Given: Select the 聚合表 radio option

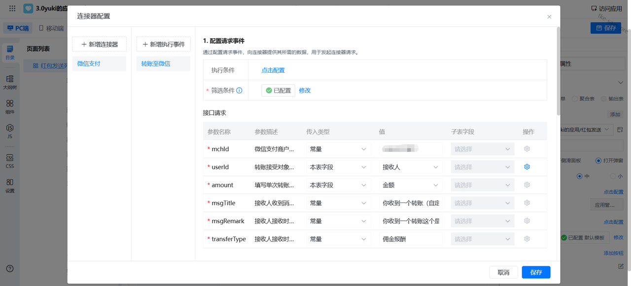Looking at the screenshot, I should (x=575, y=99).
